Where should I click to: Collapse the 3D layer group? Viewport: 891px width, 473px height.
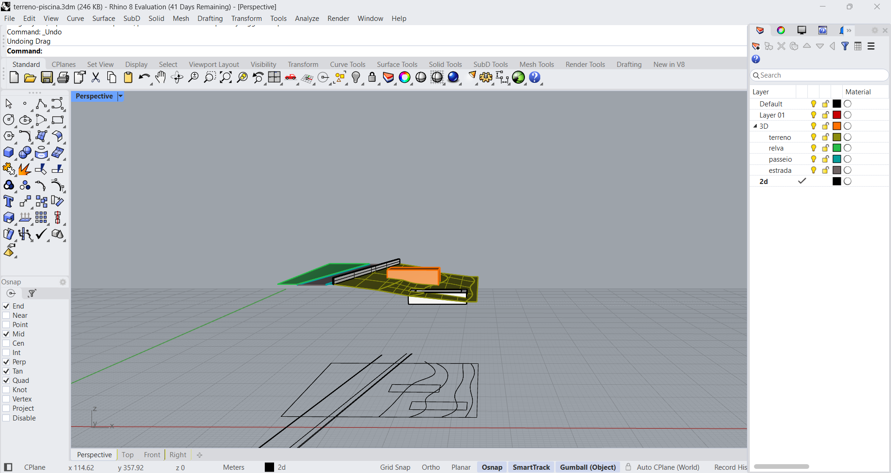(x=755, y=126)
